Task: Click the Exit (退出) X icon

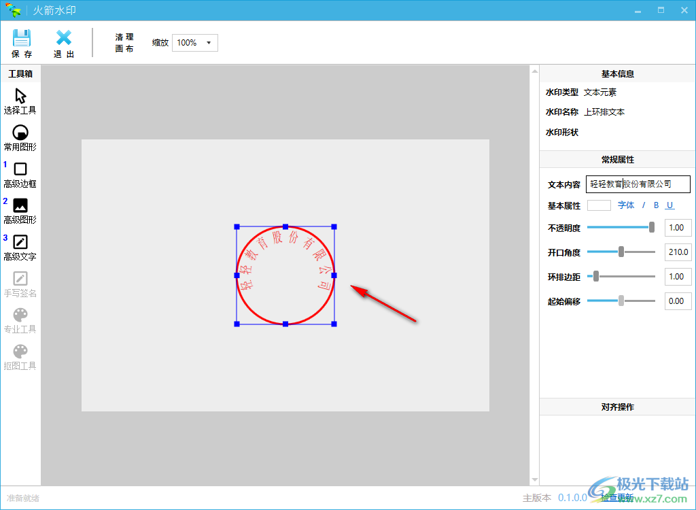Action: [64, 38]
